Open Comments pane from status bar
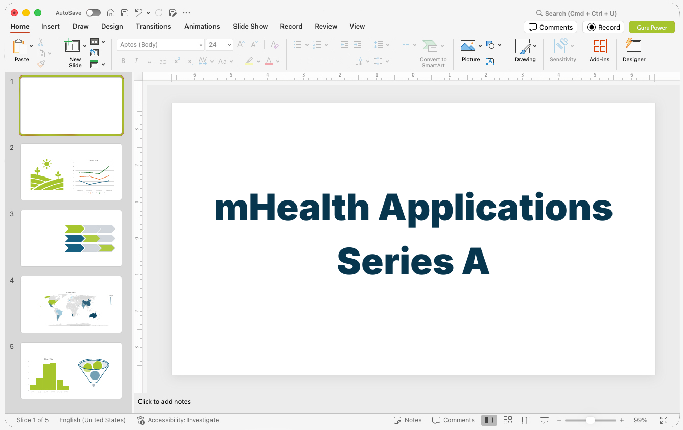Screen dimensions: 683x430 [x=453, y=420]
